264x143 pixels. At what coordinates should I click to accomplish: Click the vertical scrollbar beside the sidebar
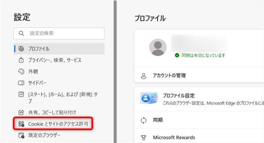(x=115, y=69)
